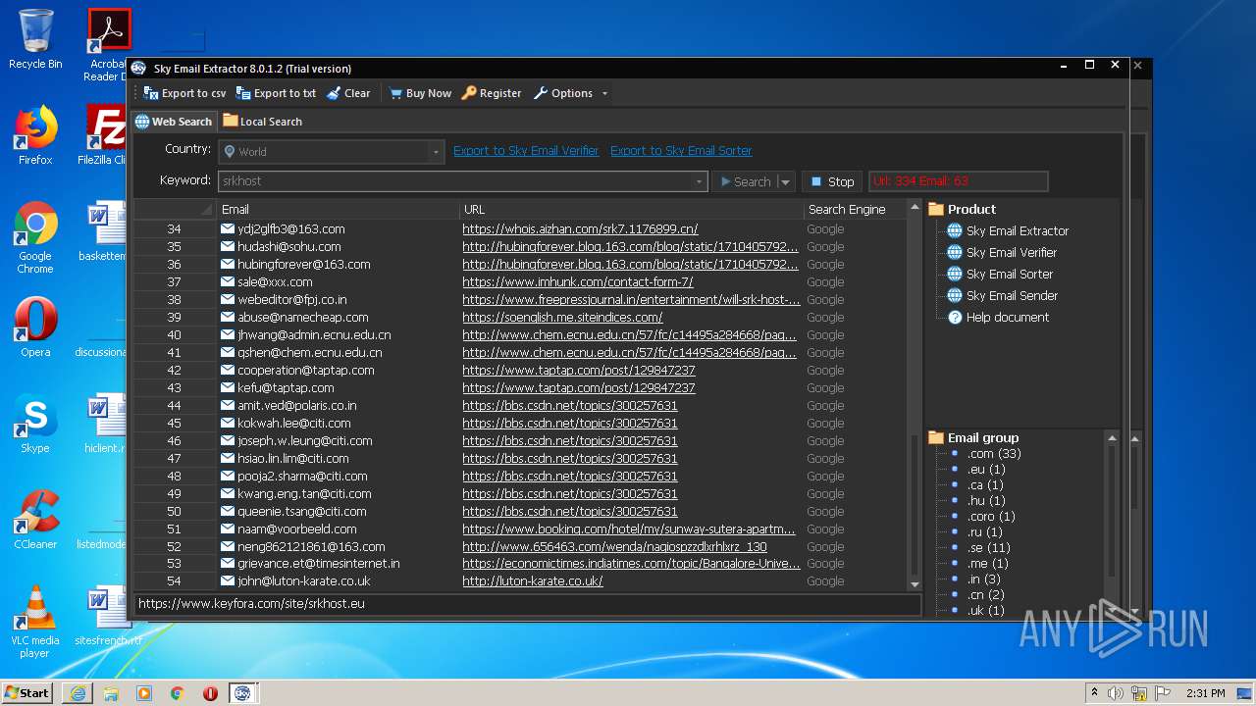Screen dimensions: 1256x706
Task: Select email abuse@namecheap.com
Action: point(302,318)
